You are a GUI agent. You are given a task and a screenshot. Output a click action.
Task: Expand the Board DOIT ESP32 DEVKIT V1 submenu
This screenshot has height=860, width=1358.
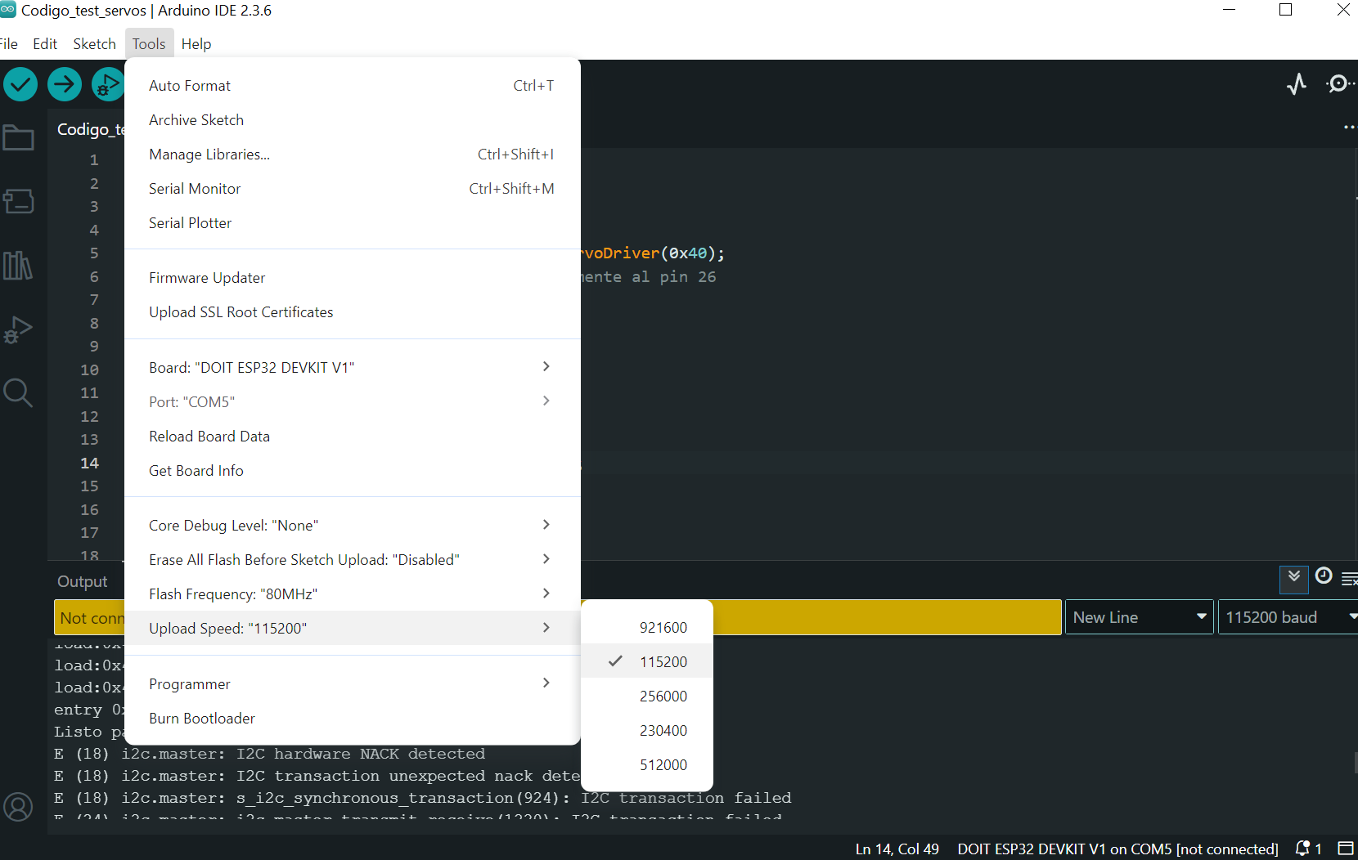coord(353,367)
